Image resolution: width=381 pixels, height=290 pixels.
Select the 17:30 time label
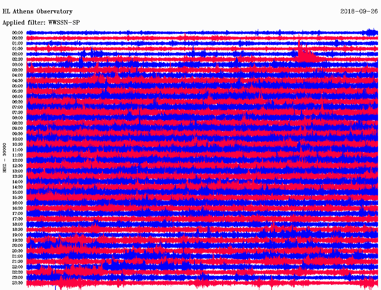(17, 219)
